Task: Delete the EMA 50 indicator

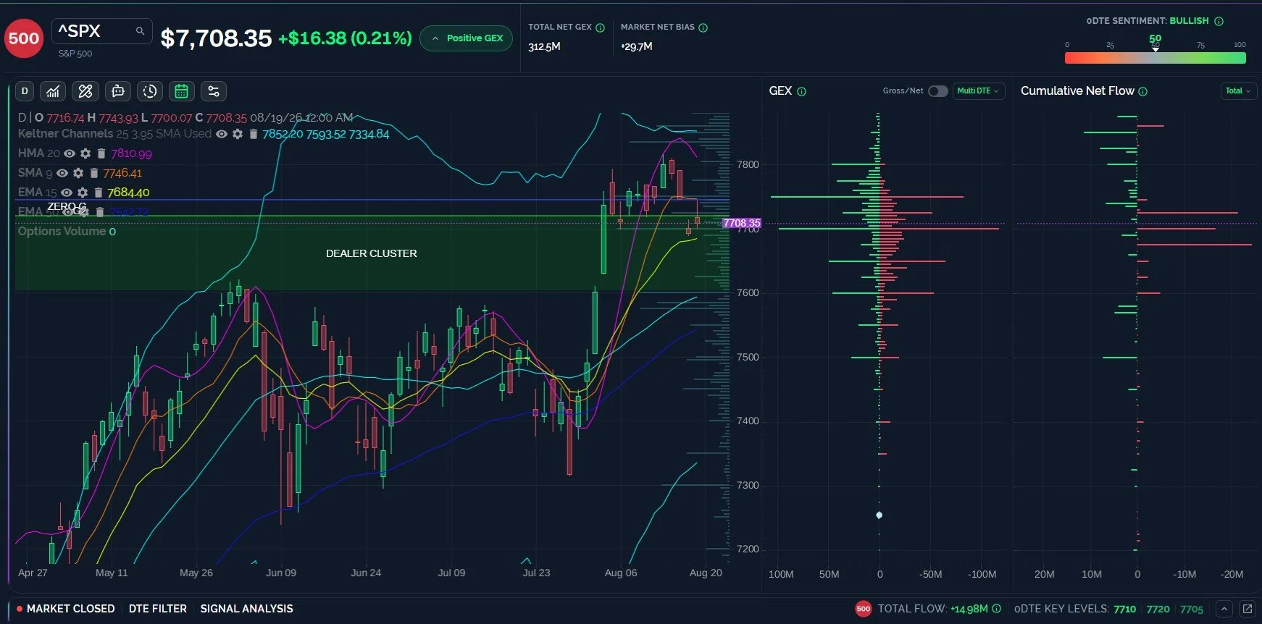Action: click(x=101, y=212)
